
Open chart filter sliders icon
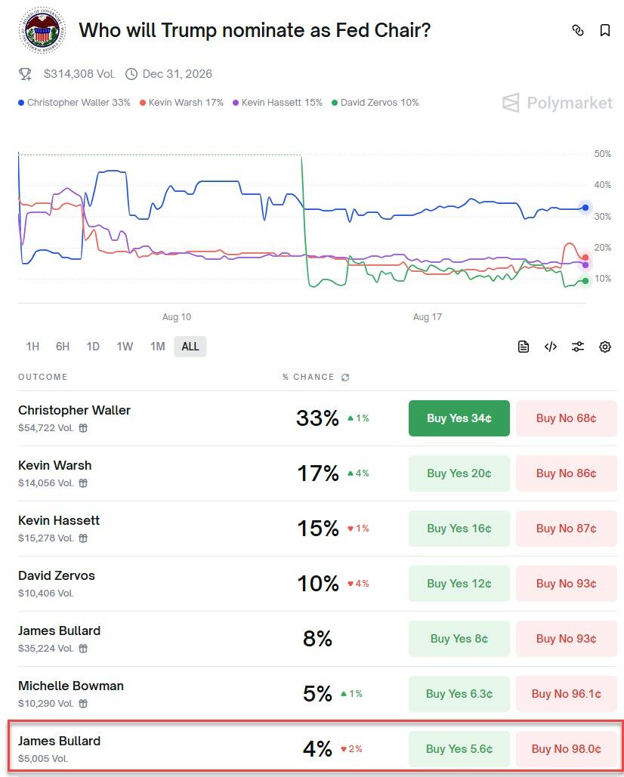[578, 347]
